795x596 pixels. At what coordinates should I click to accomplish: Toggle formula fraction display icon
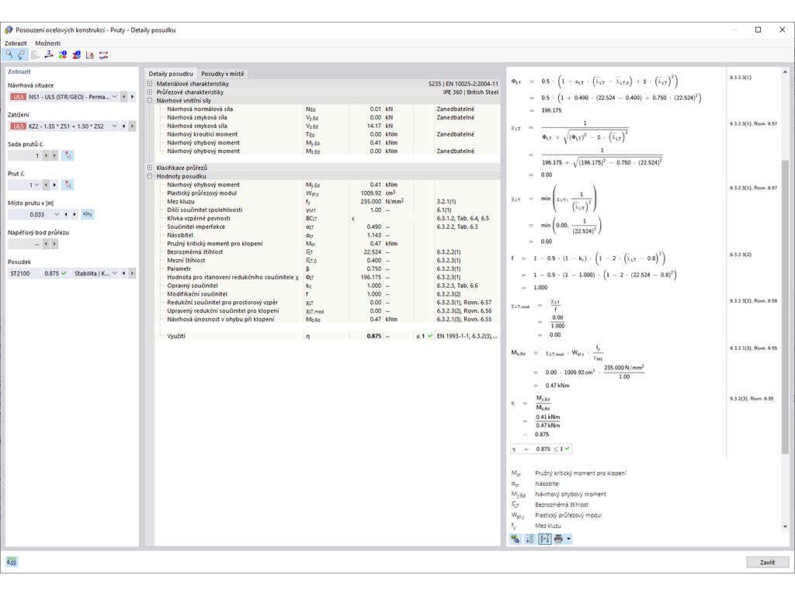click(x=544, y=539)
